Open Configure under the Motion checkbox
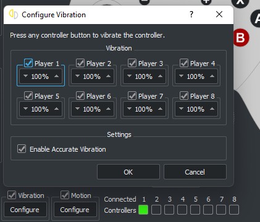The height and width of the screenshot is (222, 260). 75,210
